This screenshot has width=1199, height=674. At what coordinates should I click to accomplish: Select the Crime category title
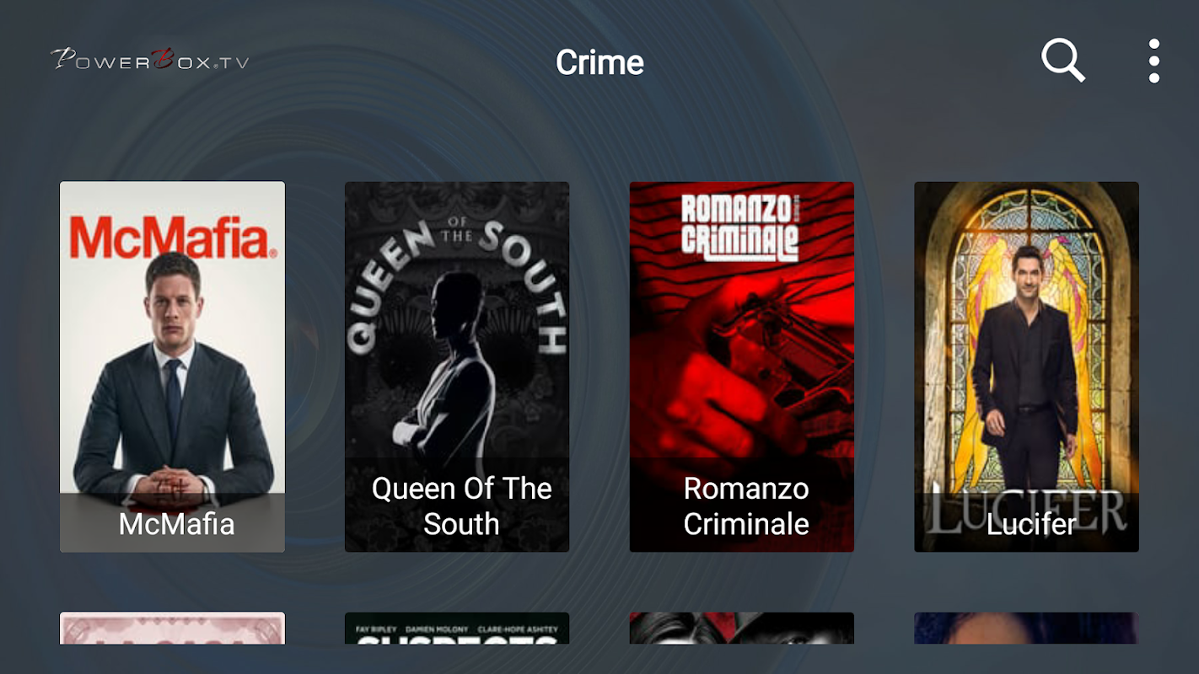point(599,62)
